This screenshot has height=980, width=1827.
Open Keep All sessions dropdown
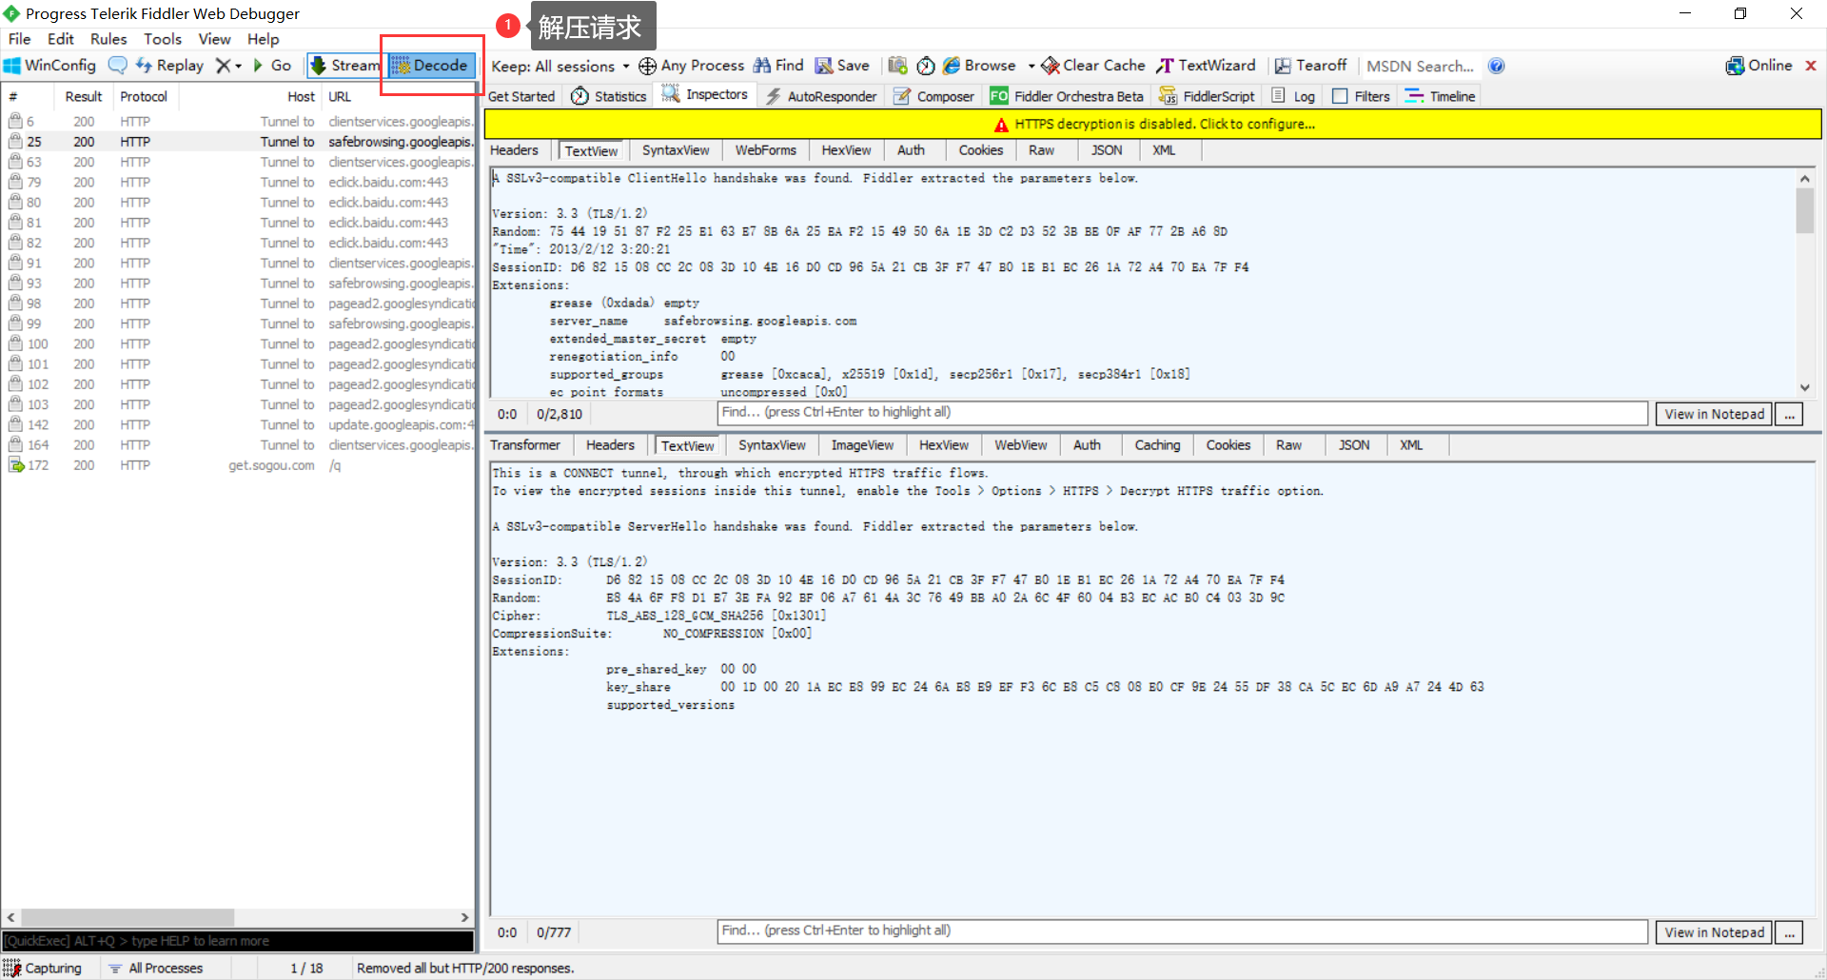pyautogui.click(x=560, y=66)
